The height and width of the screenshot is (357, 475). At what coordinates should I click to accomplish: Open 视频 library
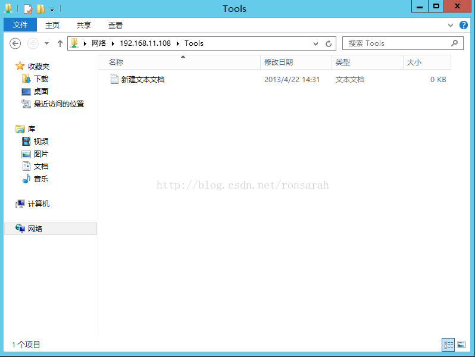point(41,142)
